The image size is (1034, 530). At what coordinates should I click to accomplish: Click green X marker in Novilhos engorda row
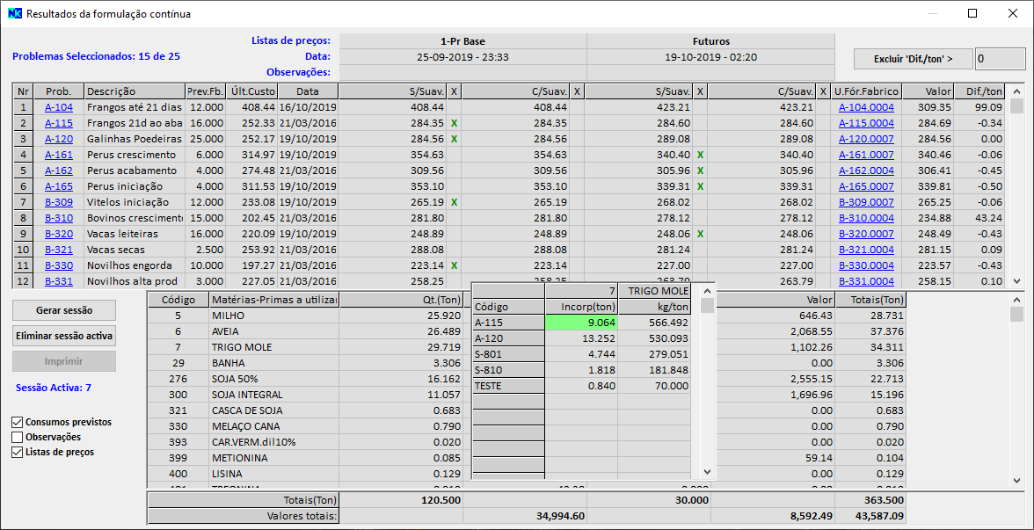coord(454,265)
